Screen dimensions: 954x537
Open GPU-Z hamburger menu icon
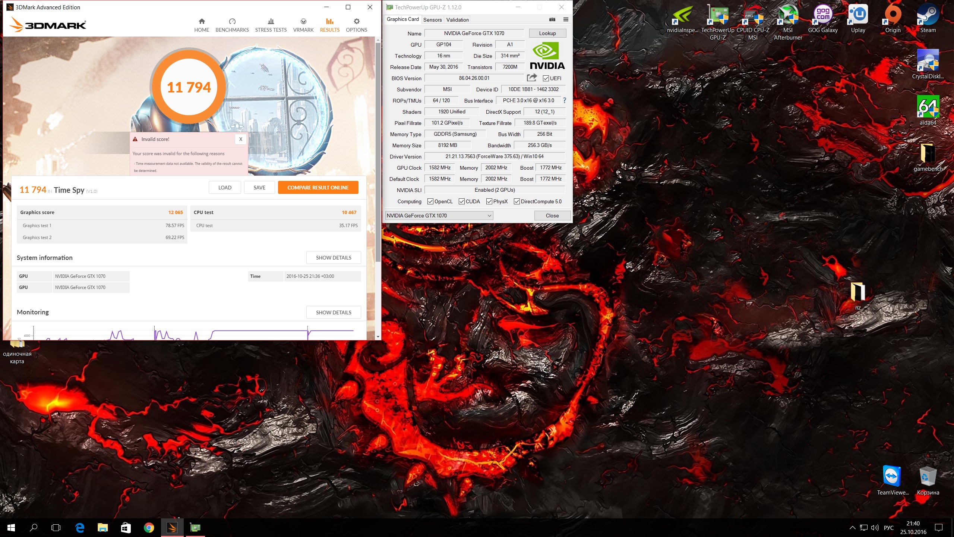pyautogui.click(x=566, y=19)
